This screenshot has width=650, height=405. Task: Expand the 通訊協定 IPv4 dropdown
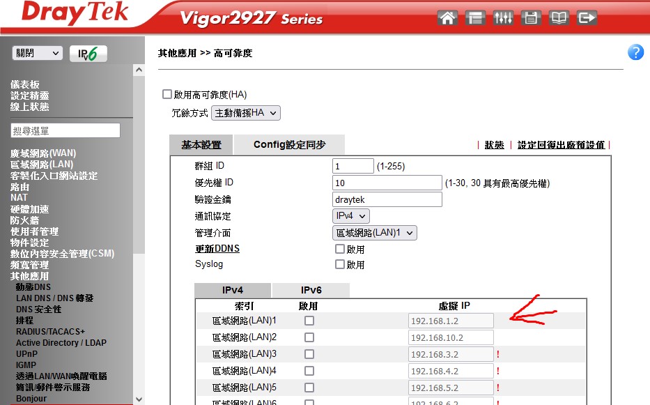tap(351, 217)
